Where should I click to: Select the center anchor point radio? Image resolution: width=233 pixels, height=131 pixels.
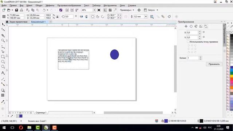coord(192,49)
